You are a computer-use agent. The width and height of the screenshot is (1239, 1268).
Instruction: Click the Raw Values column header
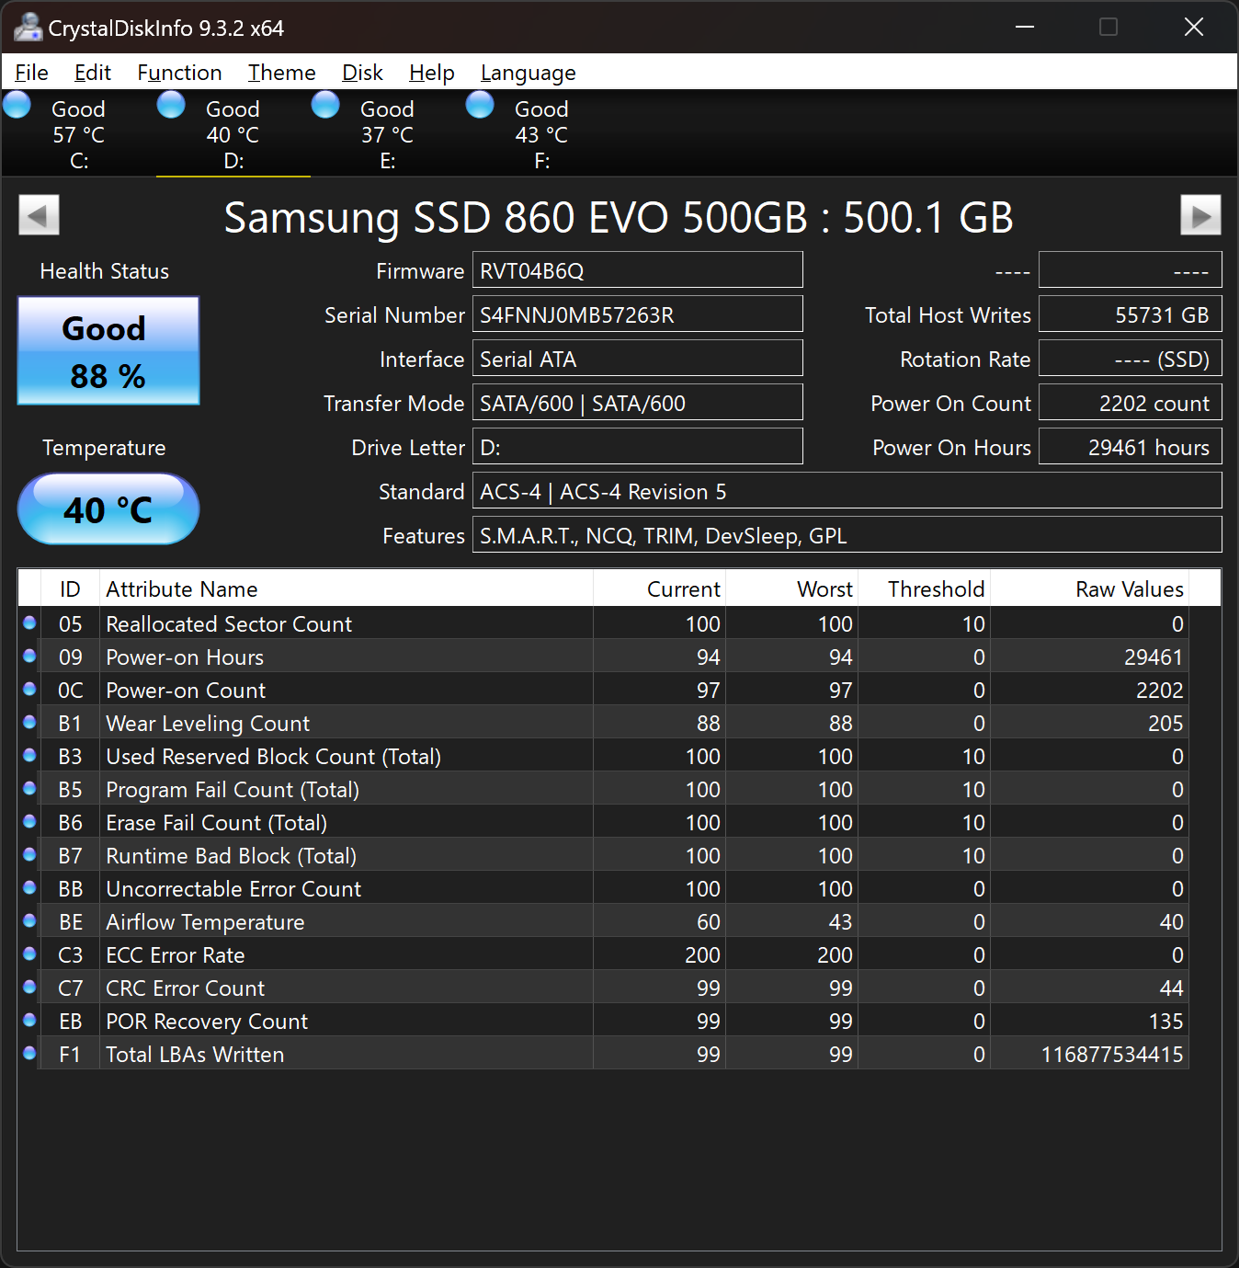(x=1089, y=588)
